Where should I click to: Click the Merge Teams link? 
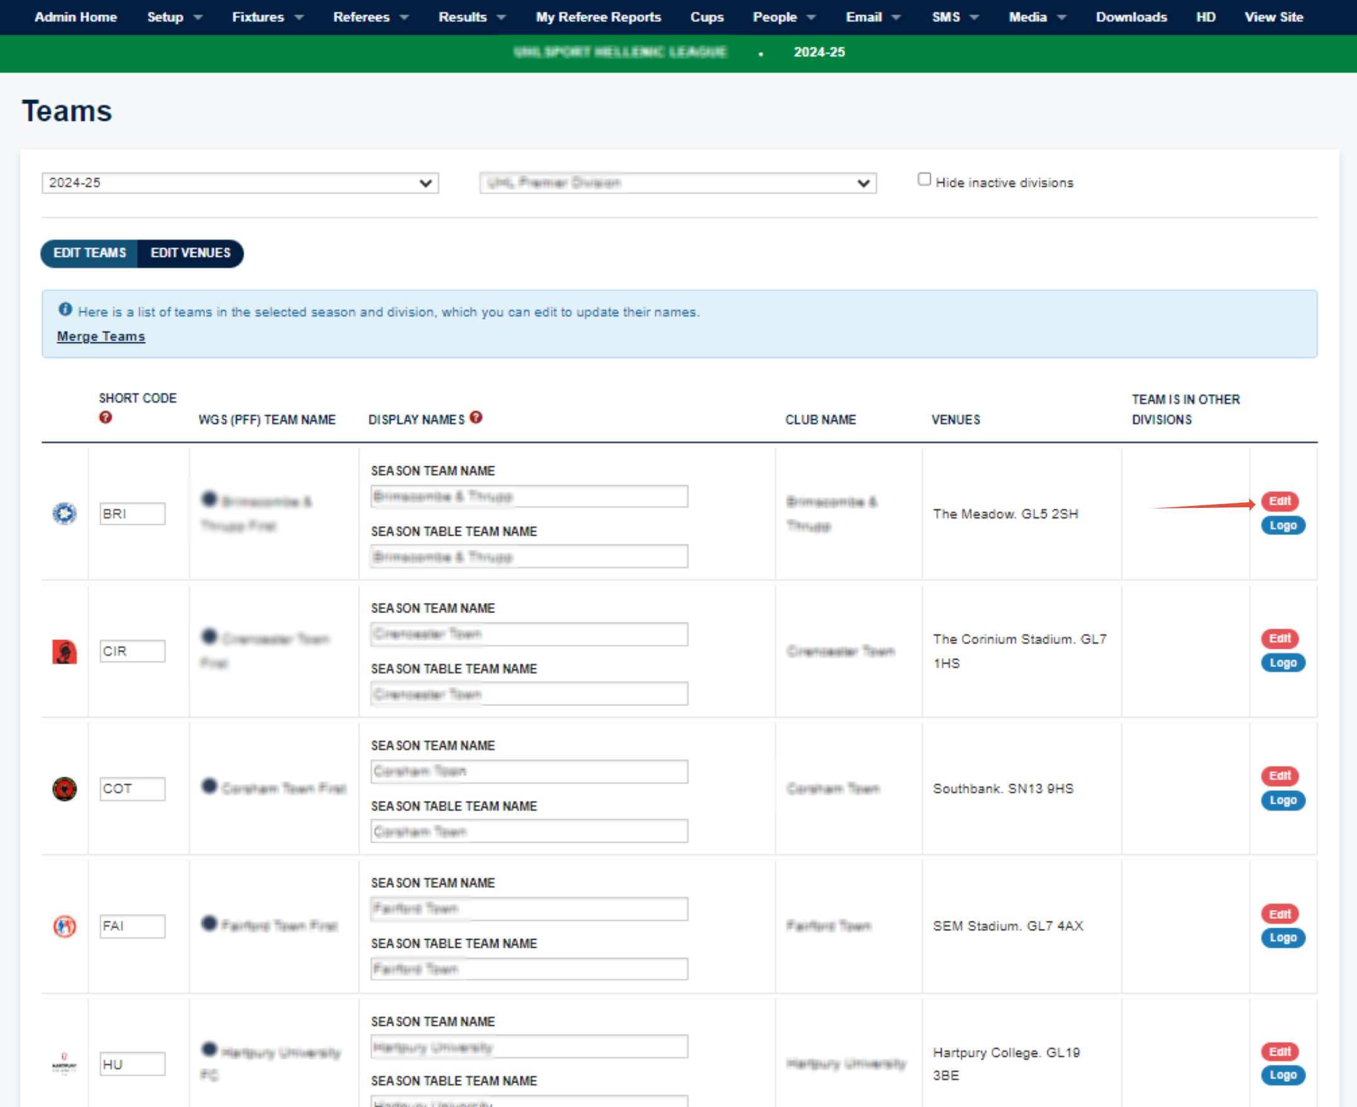[101, 336]
